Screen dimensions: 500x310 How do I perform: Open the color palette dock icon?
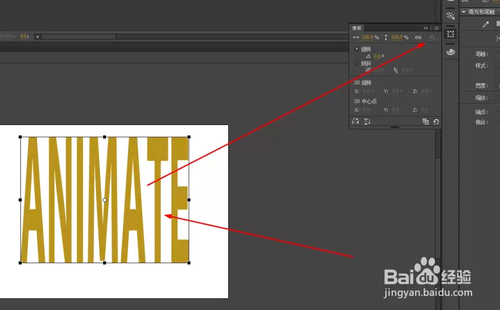[x=450, y=52]
